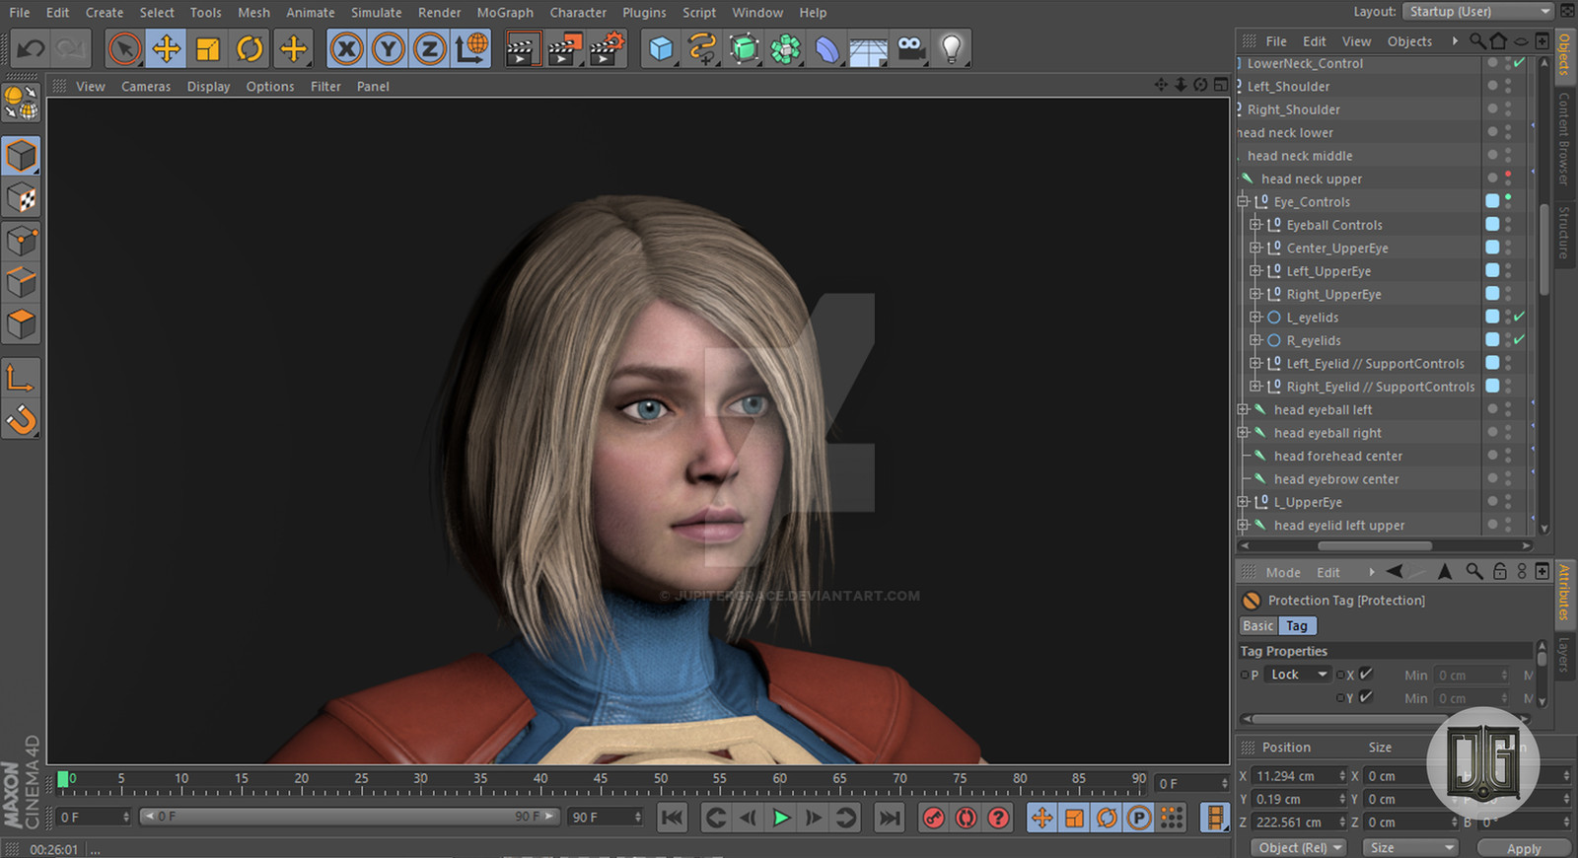Toggle head neck upper visibility dots
1578x858 pixels.
pos(1508,179)
